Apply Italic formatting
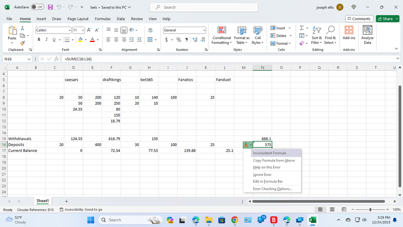The height and width of the screenshot is (227, 403). click(x=46, y=40)
